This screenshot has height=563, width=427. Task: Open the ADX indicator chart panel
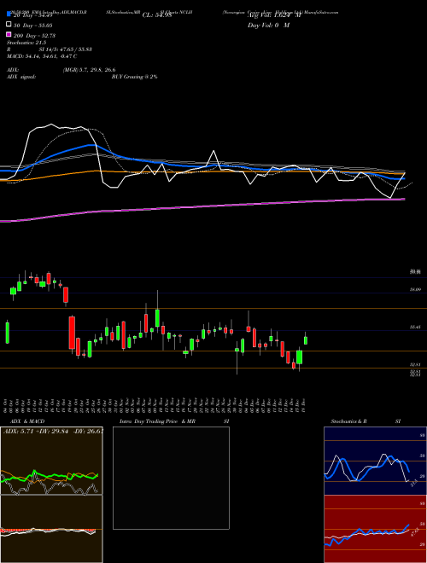[x=51, y=461]
